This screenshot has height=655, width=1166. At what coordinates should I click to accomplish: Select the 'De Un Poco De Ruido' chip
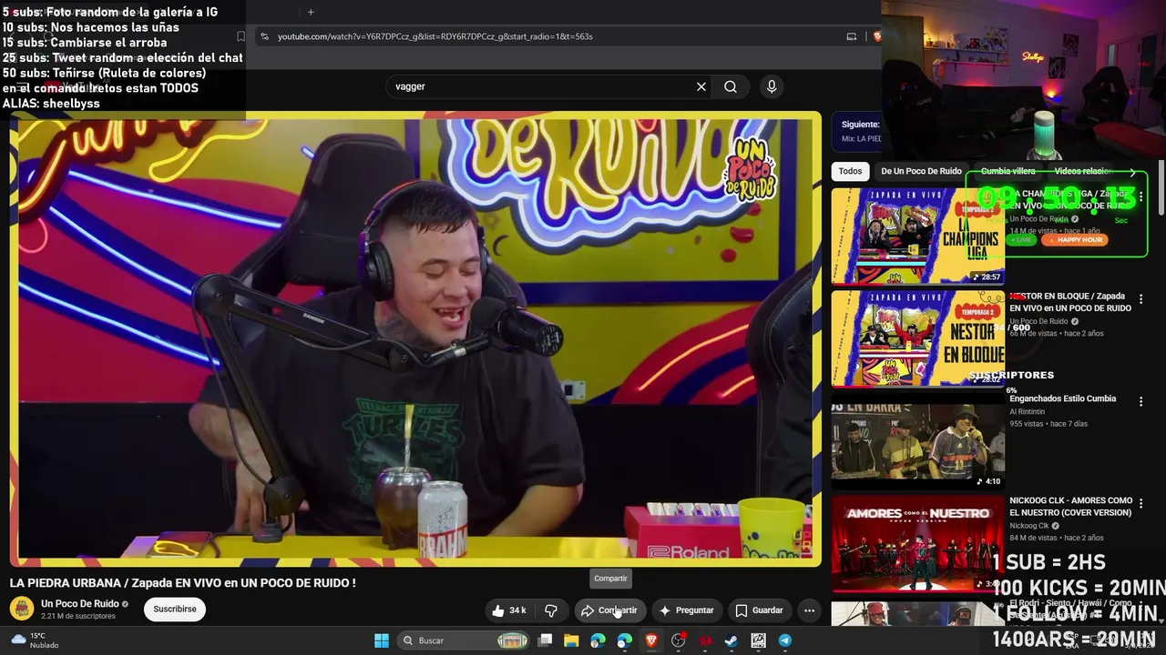[x=921, y=171]
